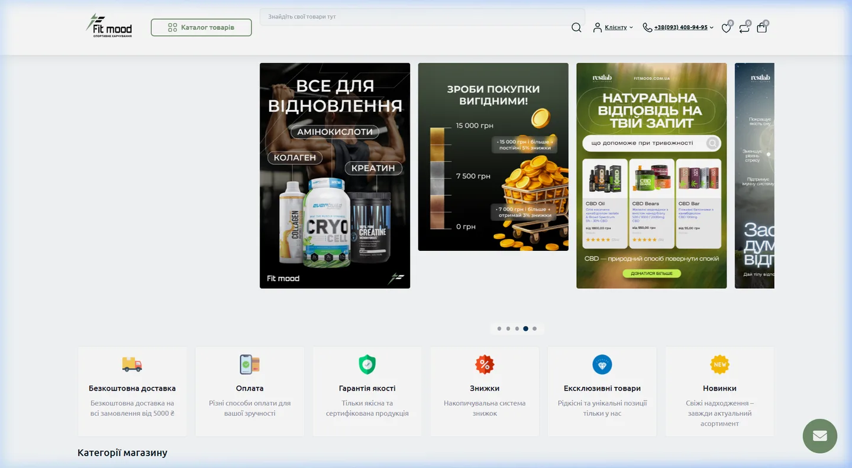852x468 pixels.
Task: Expand the phone numbers chevron
Action: pyautogui.click(x=711, y=27)
